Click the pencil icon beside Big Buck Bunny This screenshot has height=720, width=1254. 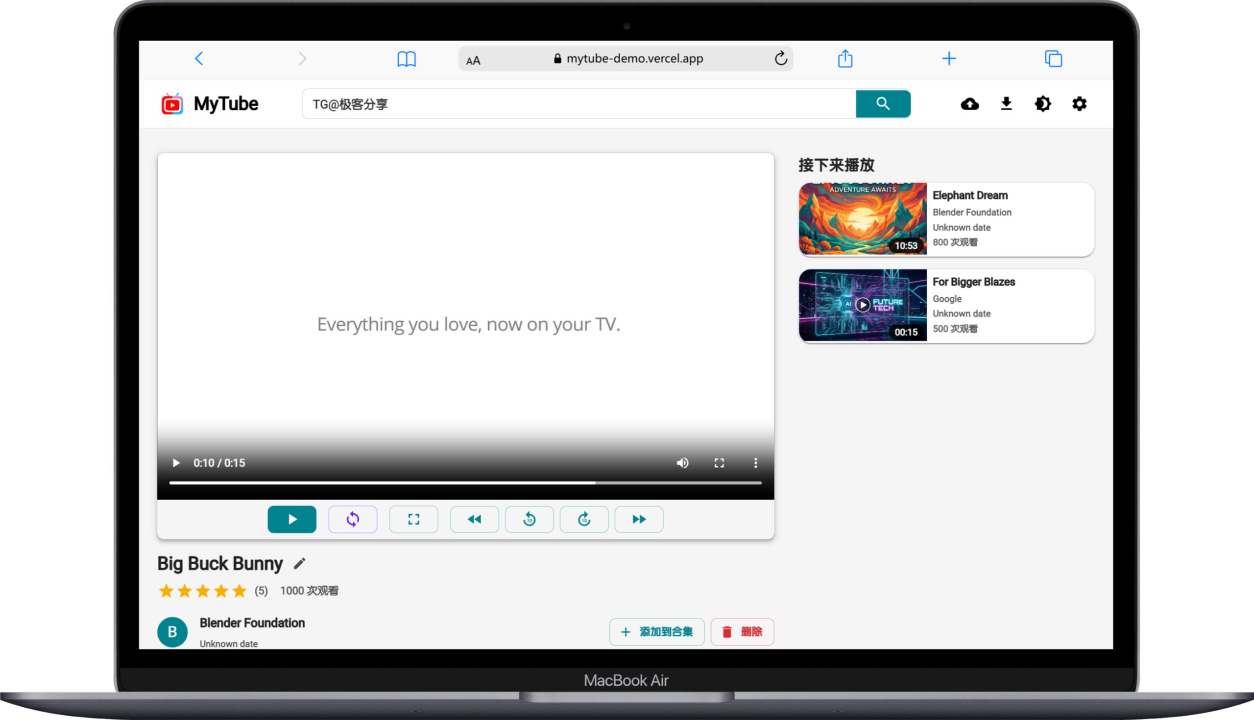coord(300,563)
